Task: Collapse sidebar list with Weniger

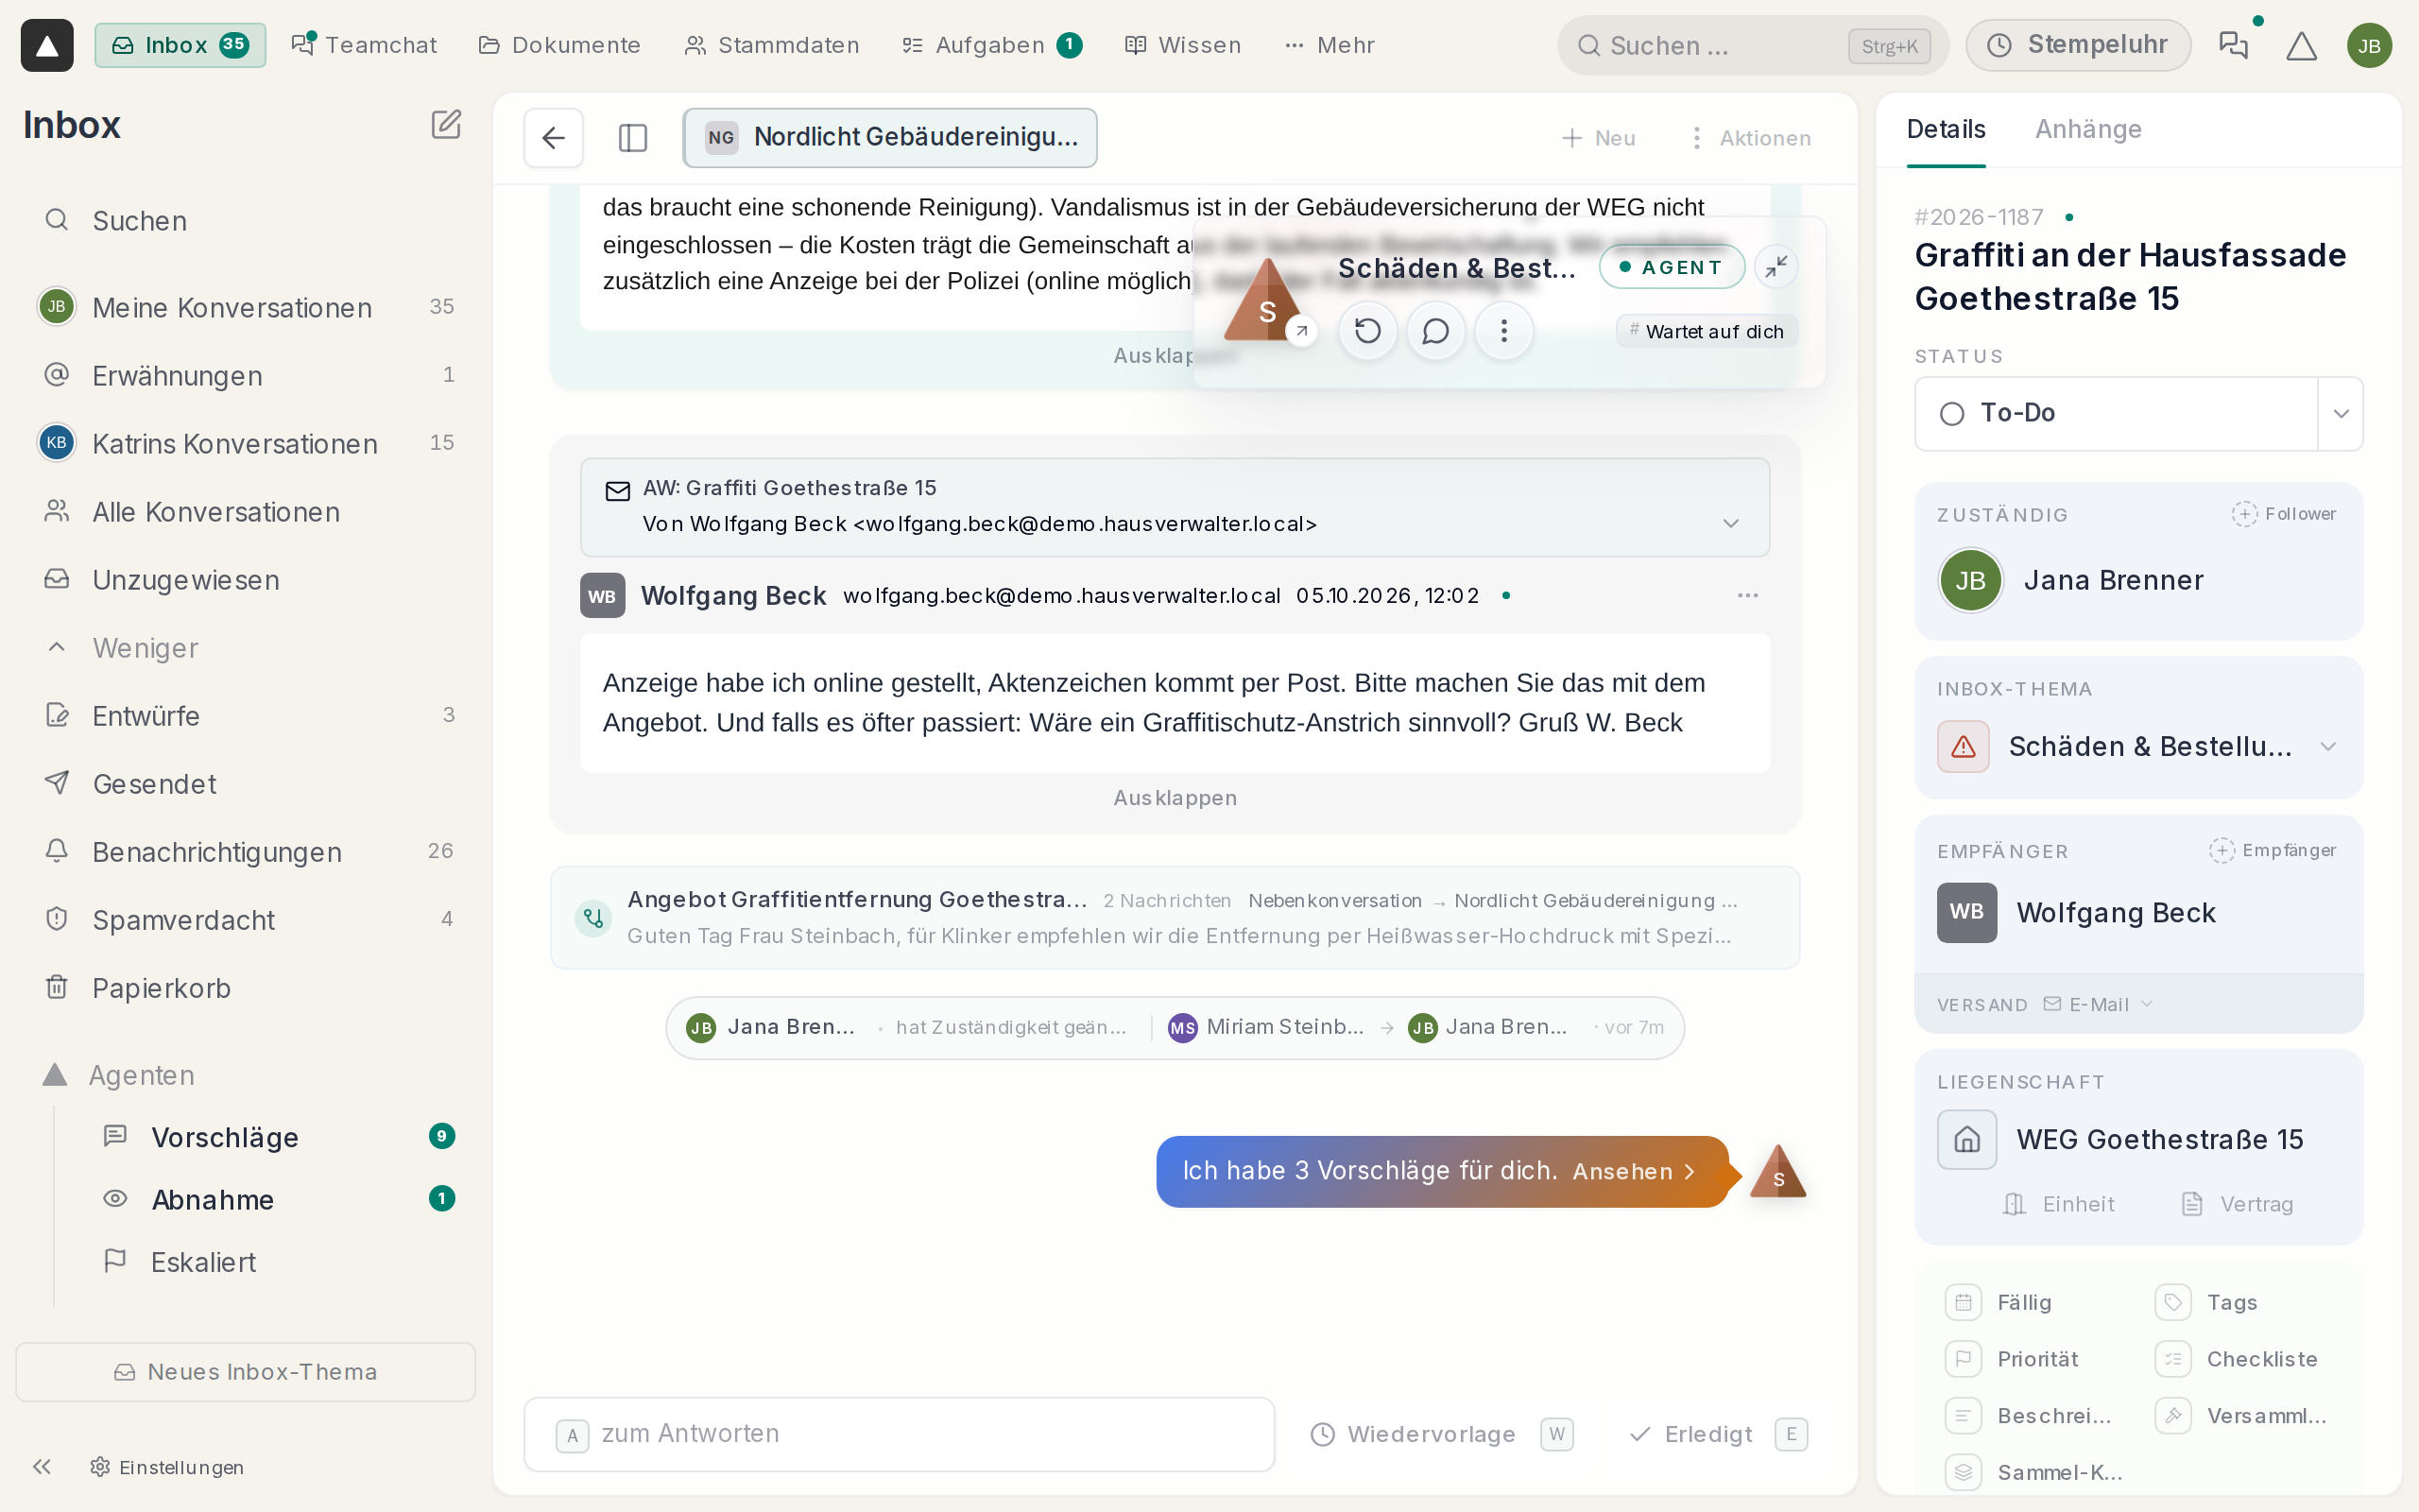Action: 146,648
